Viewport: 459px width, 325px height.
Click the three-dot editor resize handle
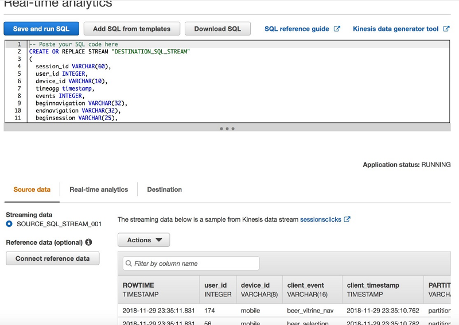[x=227, y=129]
